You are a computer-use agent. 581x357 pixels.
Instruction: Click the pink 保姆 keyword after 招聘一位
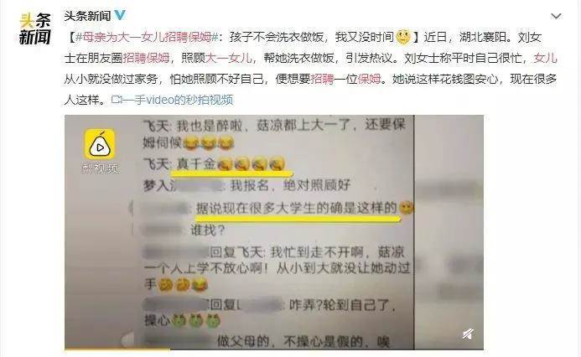click(x=369, y=80)
